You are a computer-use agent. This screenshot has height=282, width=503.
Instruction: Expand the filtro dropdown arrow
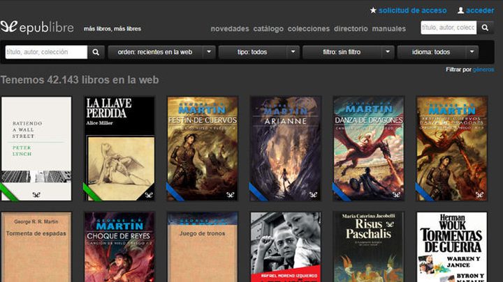tap(388, 52)
